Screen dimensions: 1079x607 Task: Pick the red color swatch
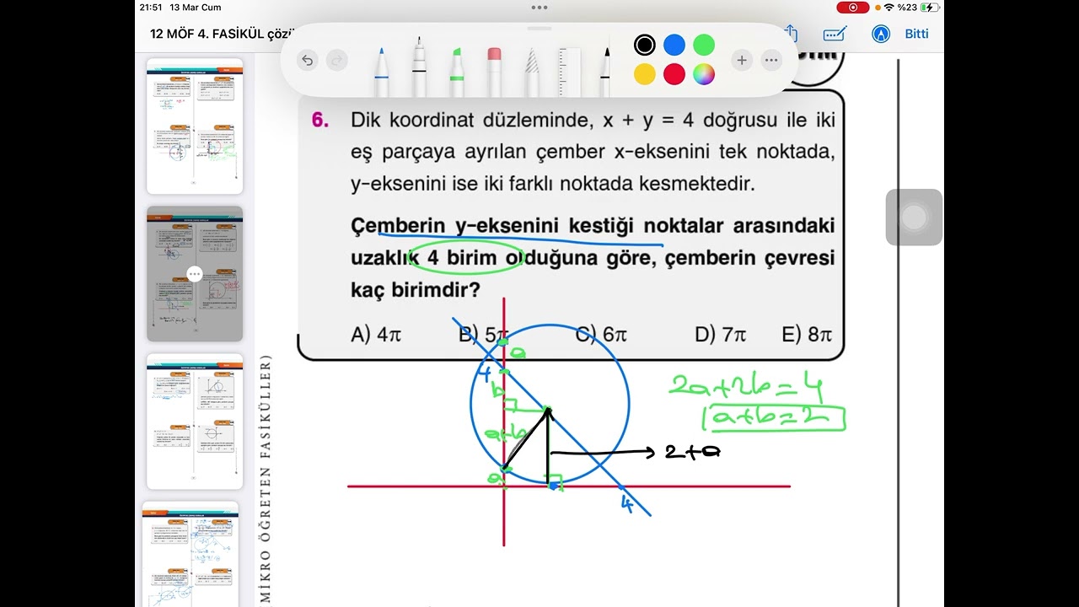(x=674, y=74)
